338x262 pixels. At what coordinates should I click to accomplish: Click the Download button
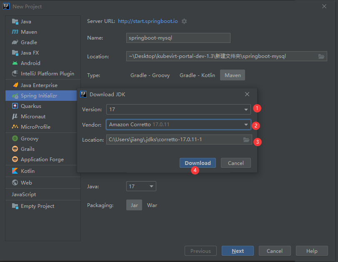coord(198,163)
